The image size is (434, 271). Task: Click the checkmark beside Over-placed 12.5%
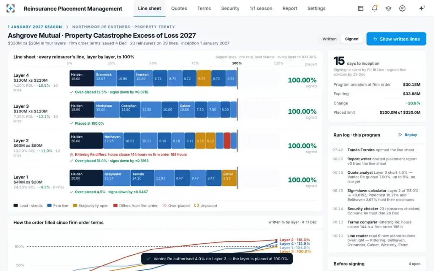[x=72, y=92]
